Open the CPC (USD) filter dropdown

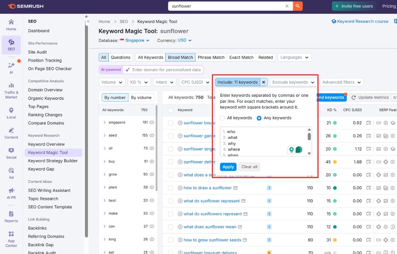coord(195,82)
